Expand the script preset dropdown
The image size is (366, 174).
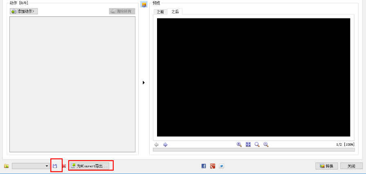[31, 166]
